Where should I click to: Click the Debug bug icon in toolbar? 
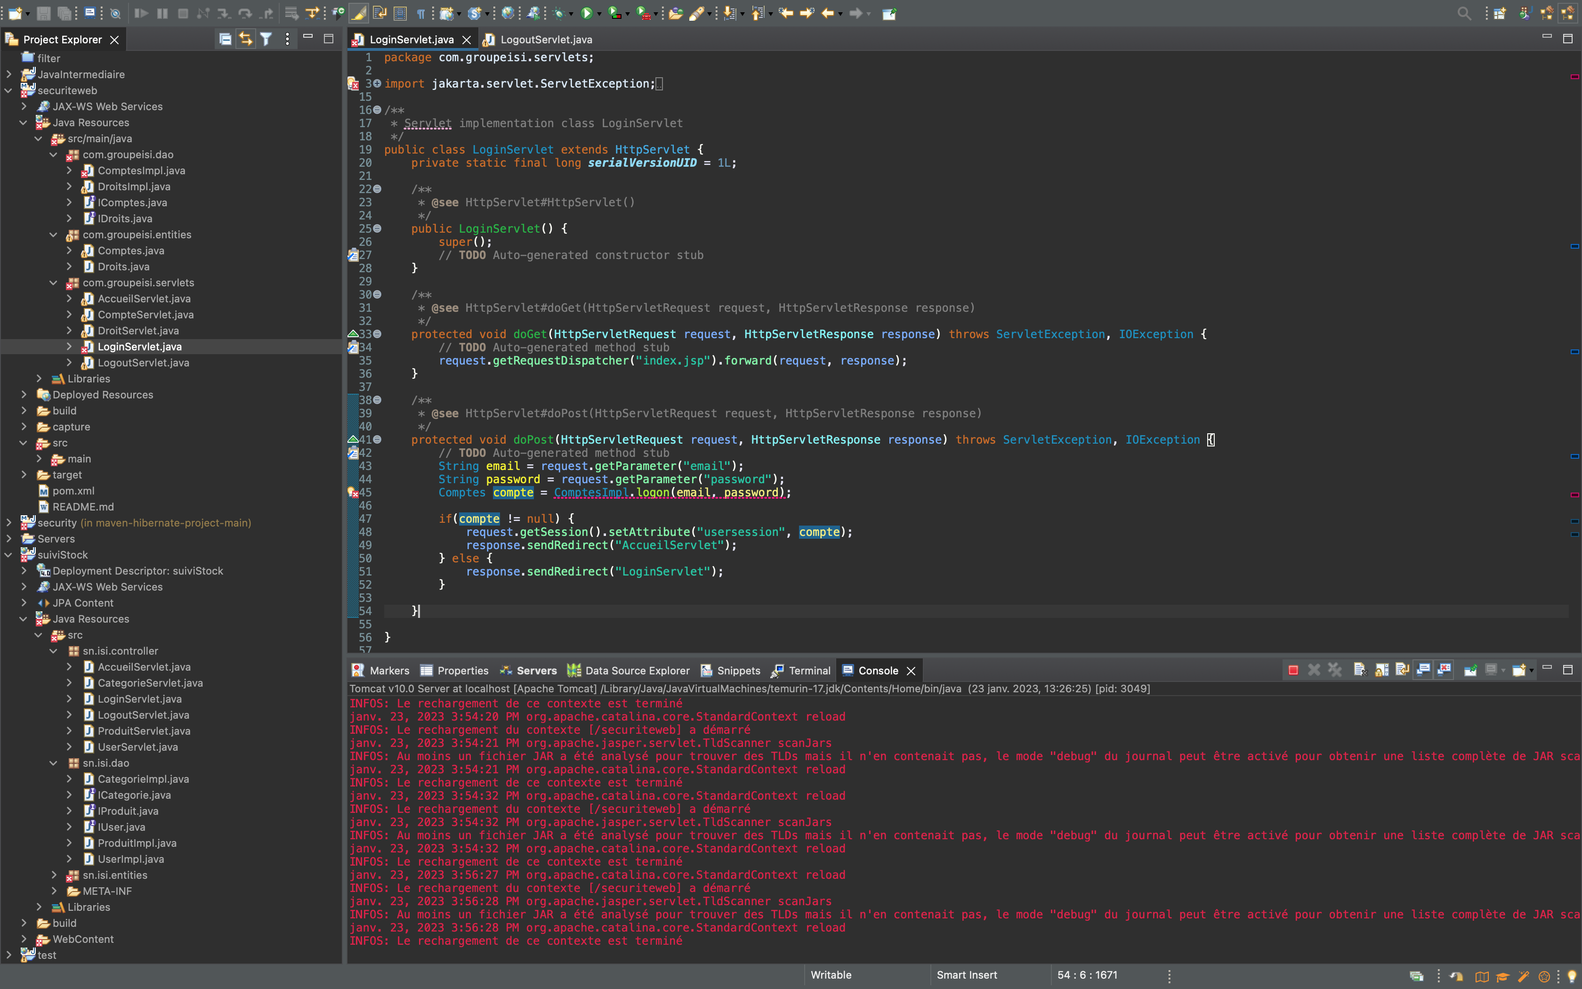point(559,13)
